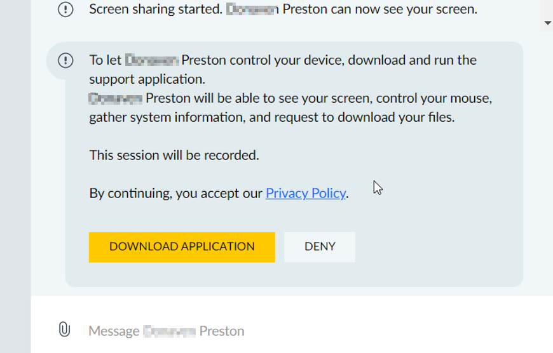Click the Preston will be able to see text
553x353 pixels.
(x=290, y=98)
